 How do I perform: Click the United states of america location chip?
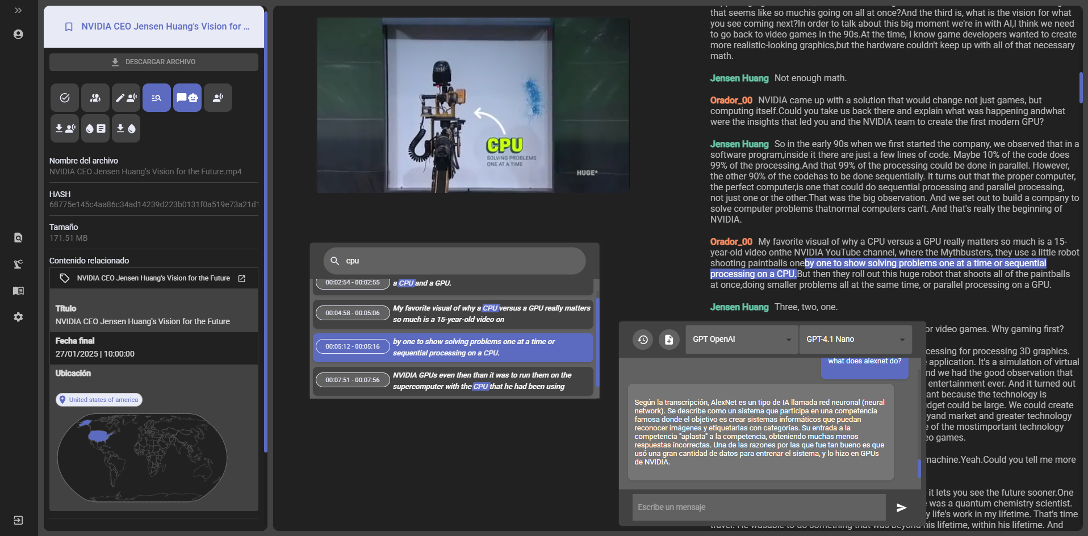point(99,400)
